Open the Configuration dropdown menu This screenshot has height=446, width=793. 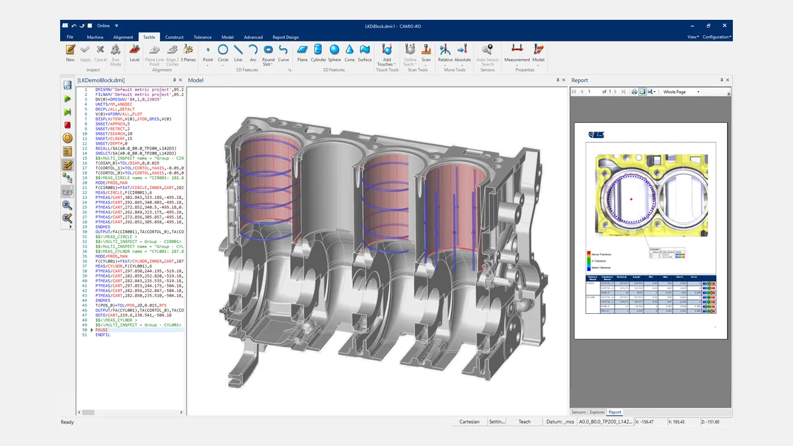tap(716, 37)
